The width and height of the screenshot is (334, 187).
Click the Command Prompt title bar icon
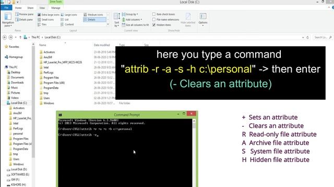click(x=61, y=115)
